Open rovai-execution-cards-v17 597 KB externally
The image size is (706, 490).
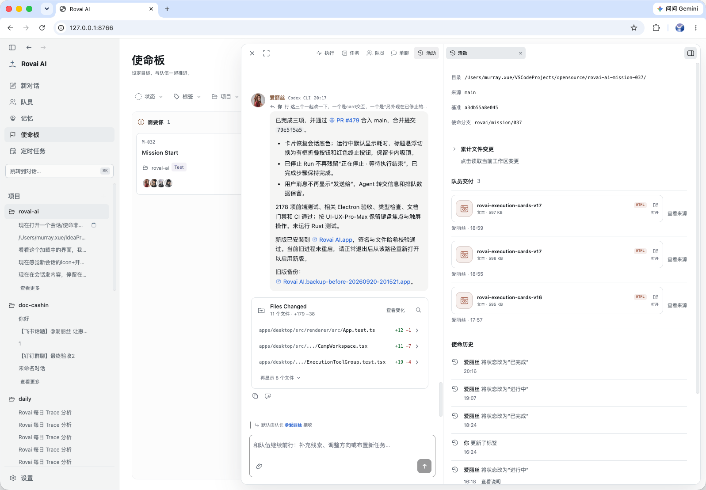[x=655, y=209]
